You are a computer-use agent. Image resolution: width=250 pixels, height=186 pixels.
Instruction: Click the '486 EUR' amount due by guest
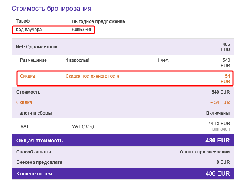click(x=217, y=174)
